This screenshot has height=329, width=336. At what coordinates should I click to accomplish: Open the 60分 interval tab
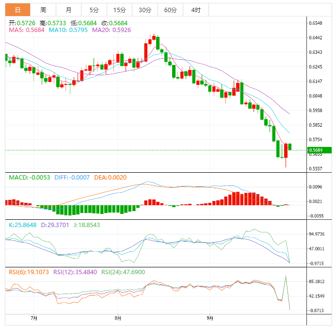170,10
